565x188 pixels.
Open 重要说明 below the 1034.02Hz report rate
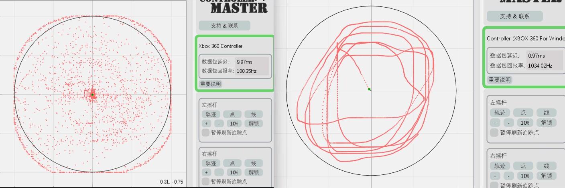tap(500, 80)
